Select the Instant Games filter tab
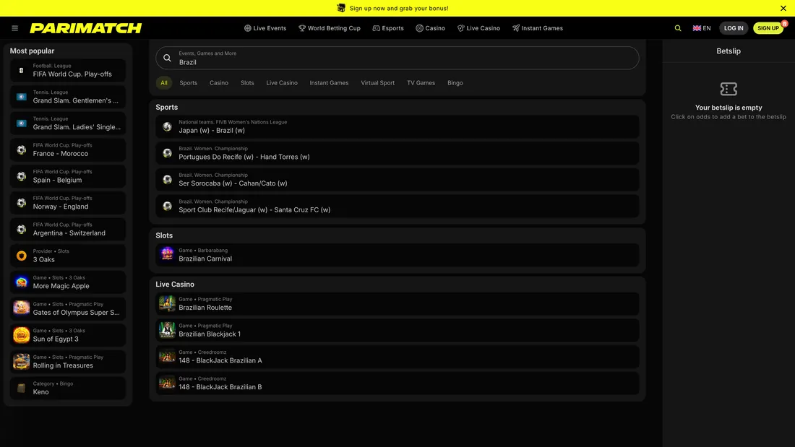 [329, 83]
